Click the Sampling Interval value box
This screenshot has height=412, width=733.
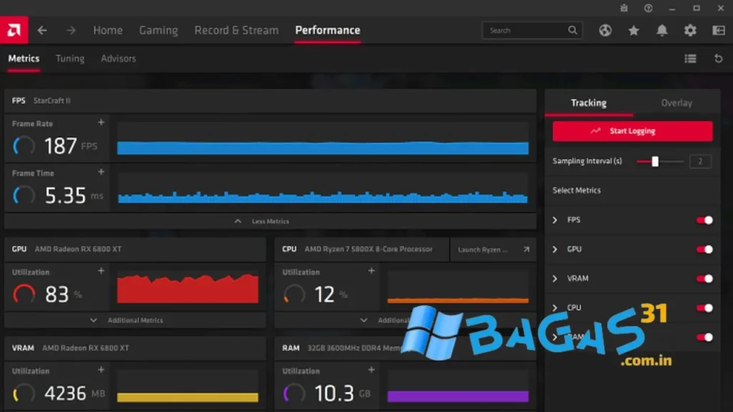[x=700, y=161]
